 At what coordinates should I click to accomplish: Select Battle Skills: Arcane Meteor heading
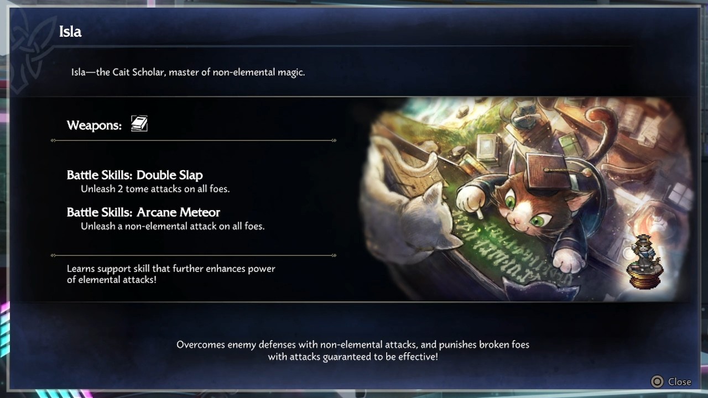pos(143,212)
